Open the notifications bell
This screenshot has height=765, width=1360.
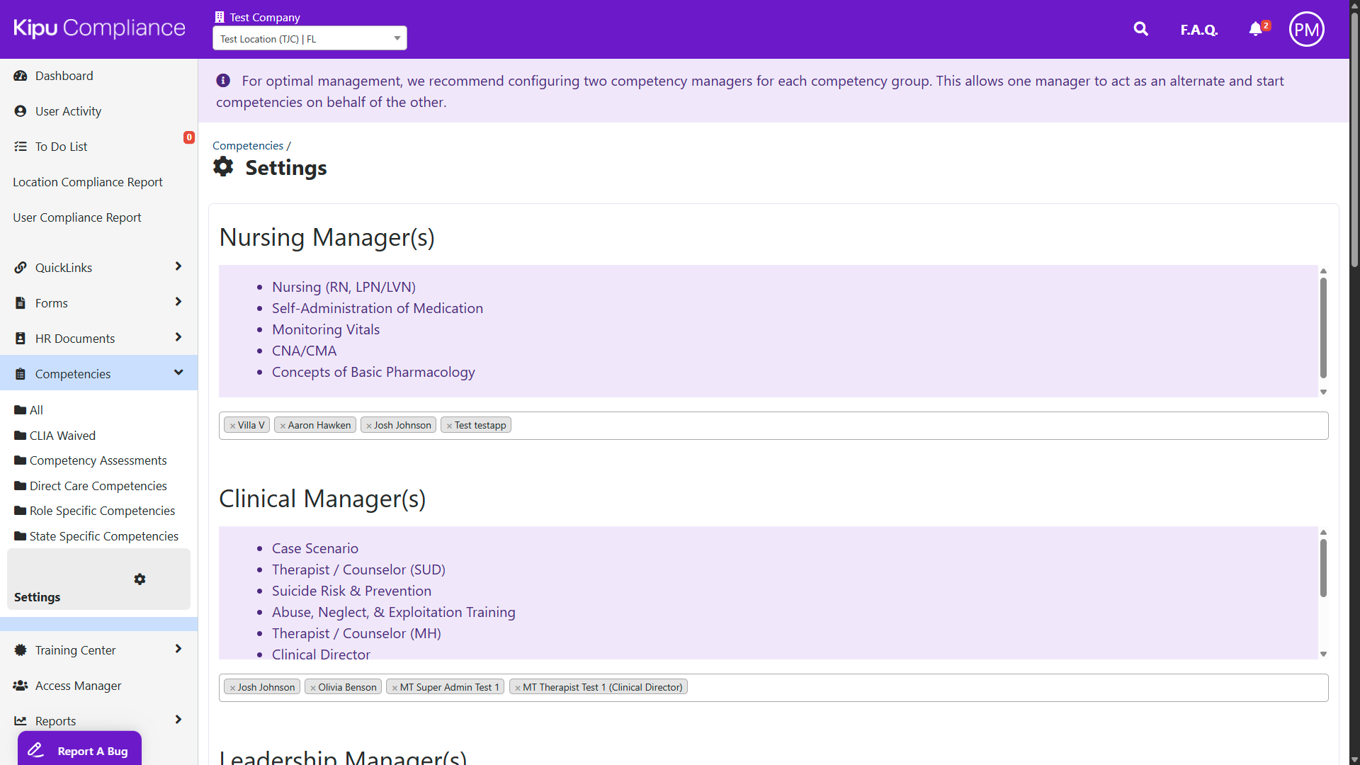click(1255, 29)
